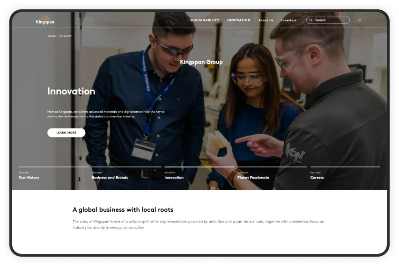Viewport: 399px width, 266px height.
Task: Switch to the Careers slide tab
Action: 317,178
